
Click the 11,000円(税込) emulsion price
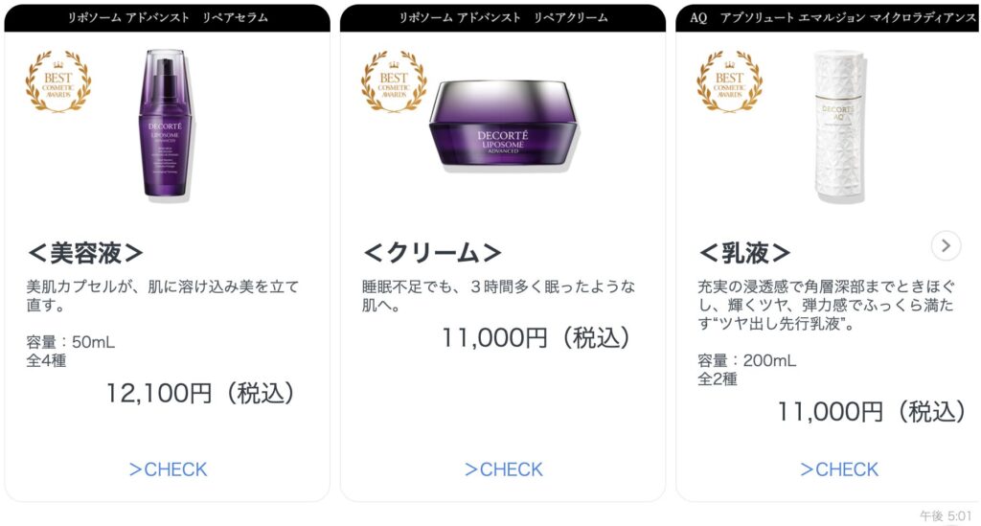[x=870, y=411]
